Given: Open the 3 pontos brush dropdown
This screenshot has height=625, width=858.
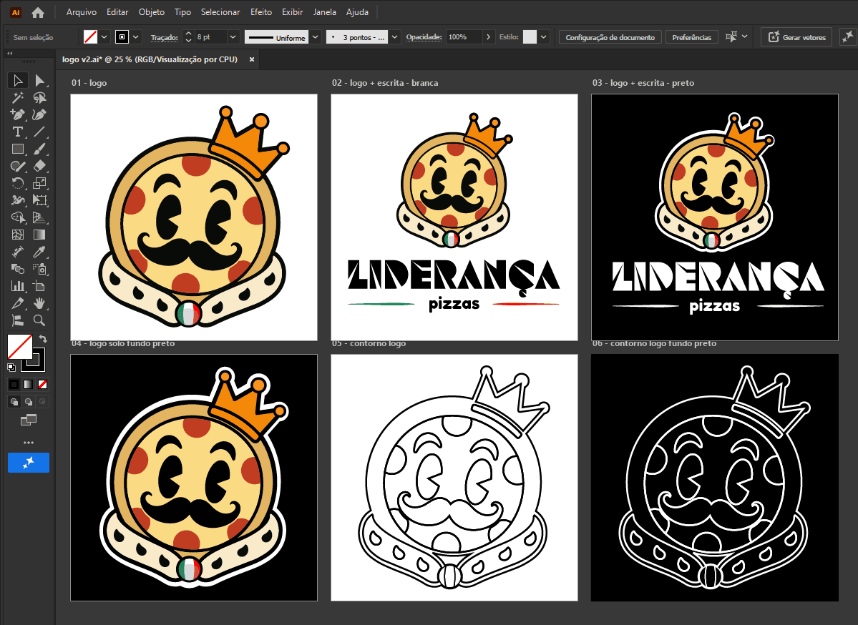Looking at the screenshot, I should 394,37.
